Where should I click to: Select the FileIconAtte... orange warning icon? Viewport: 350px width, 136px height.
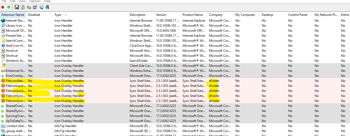3,81
